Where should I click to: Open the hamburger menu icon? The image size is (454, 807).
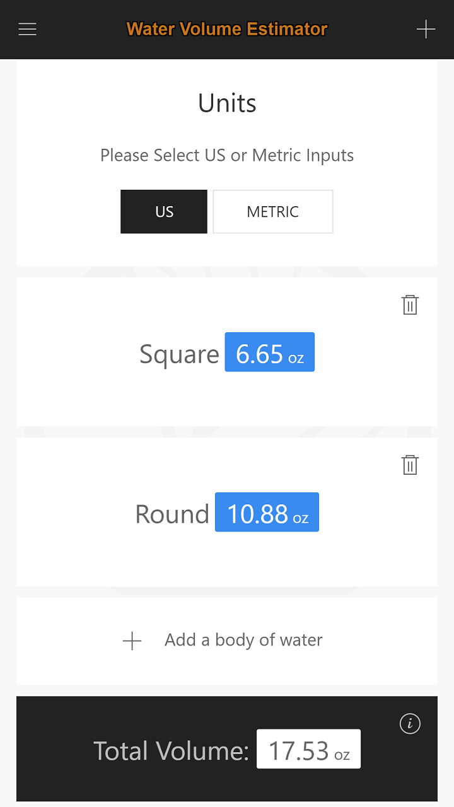28,29
